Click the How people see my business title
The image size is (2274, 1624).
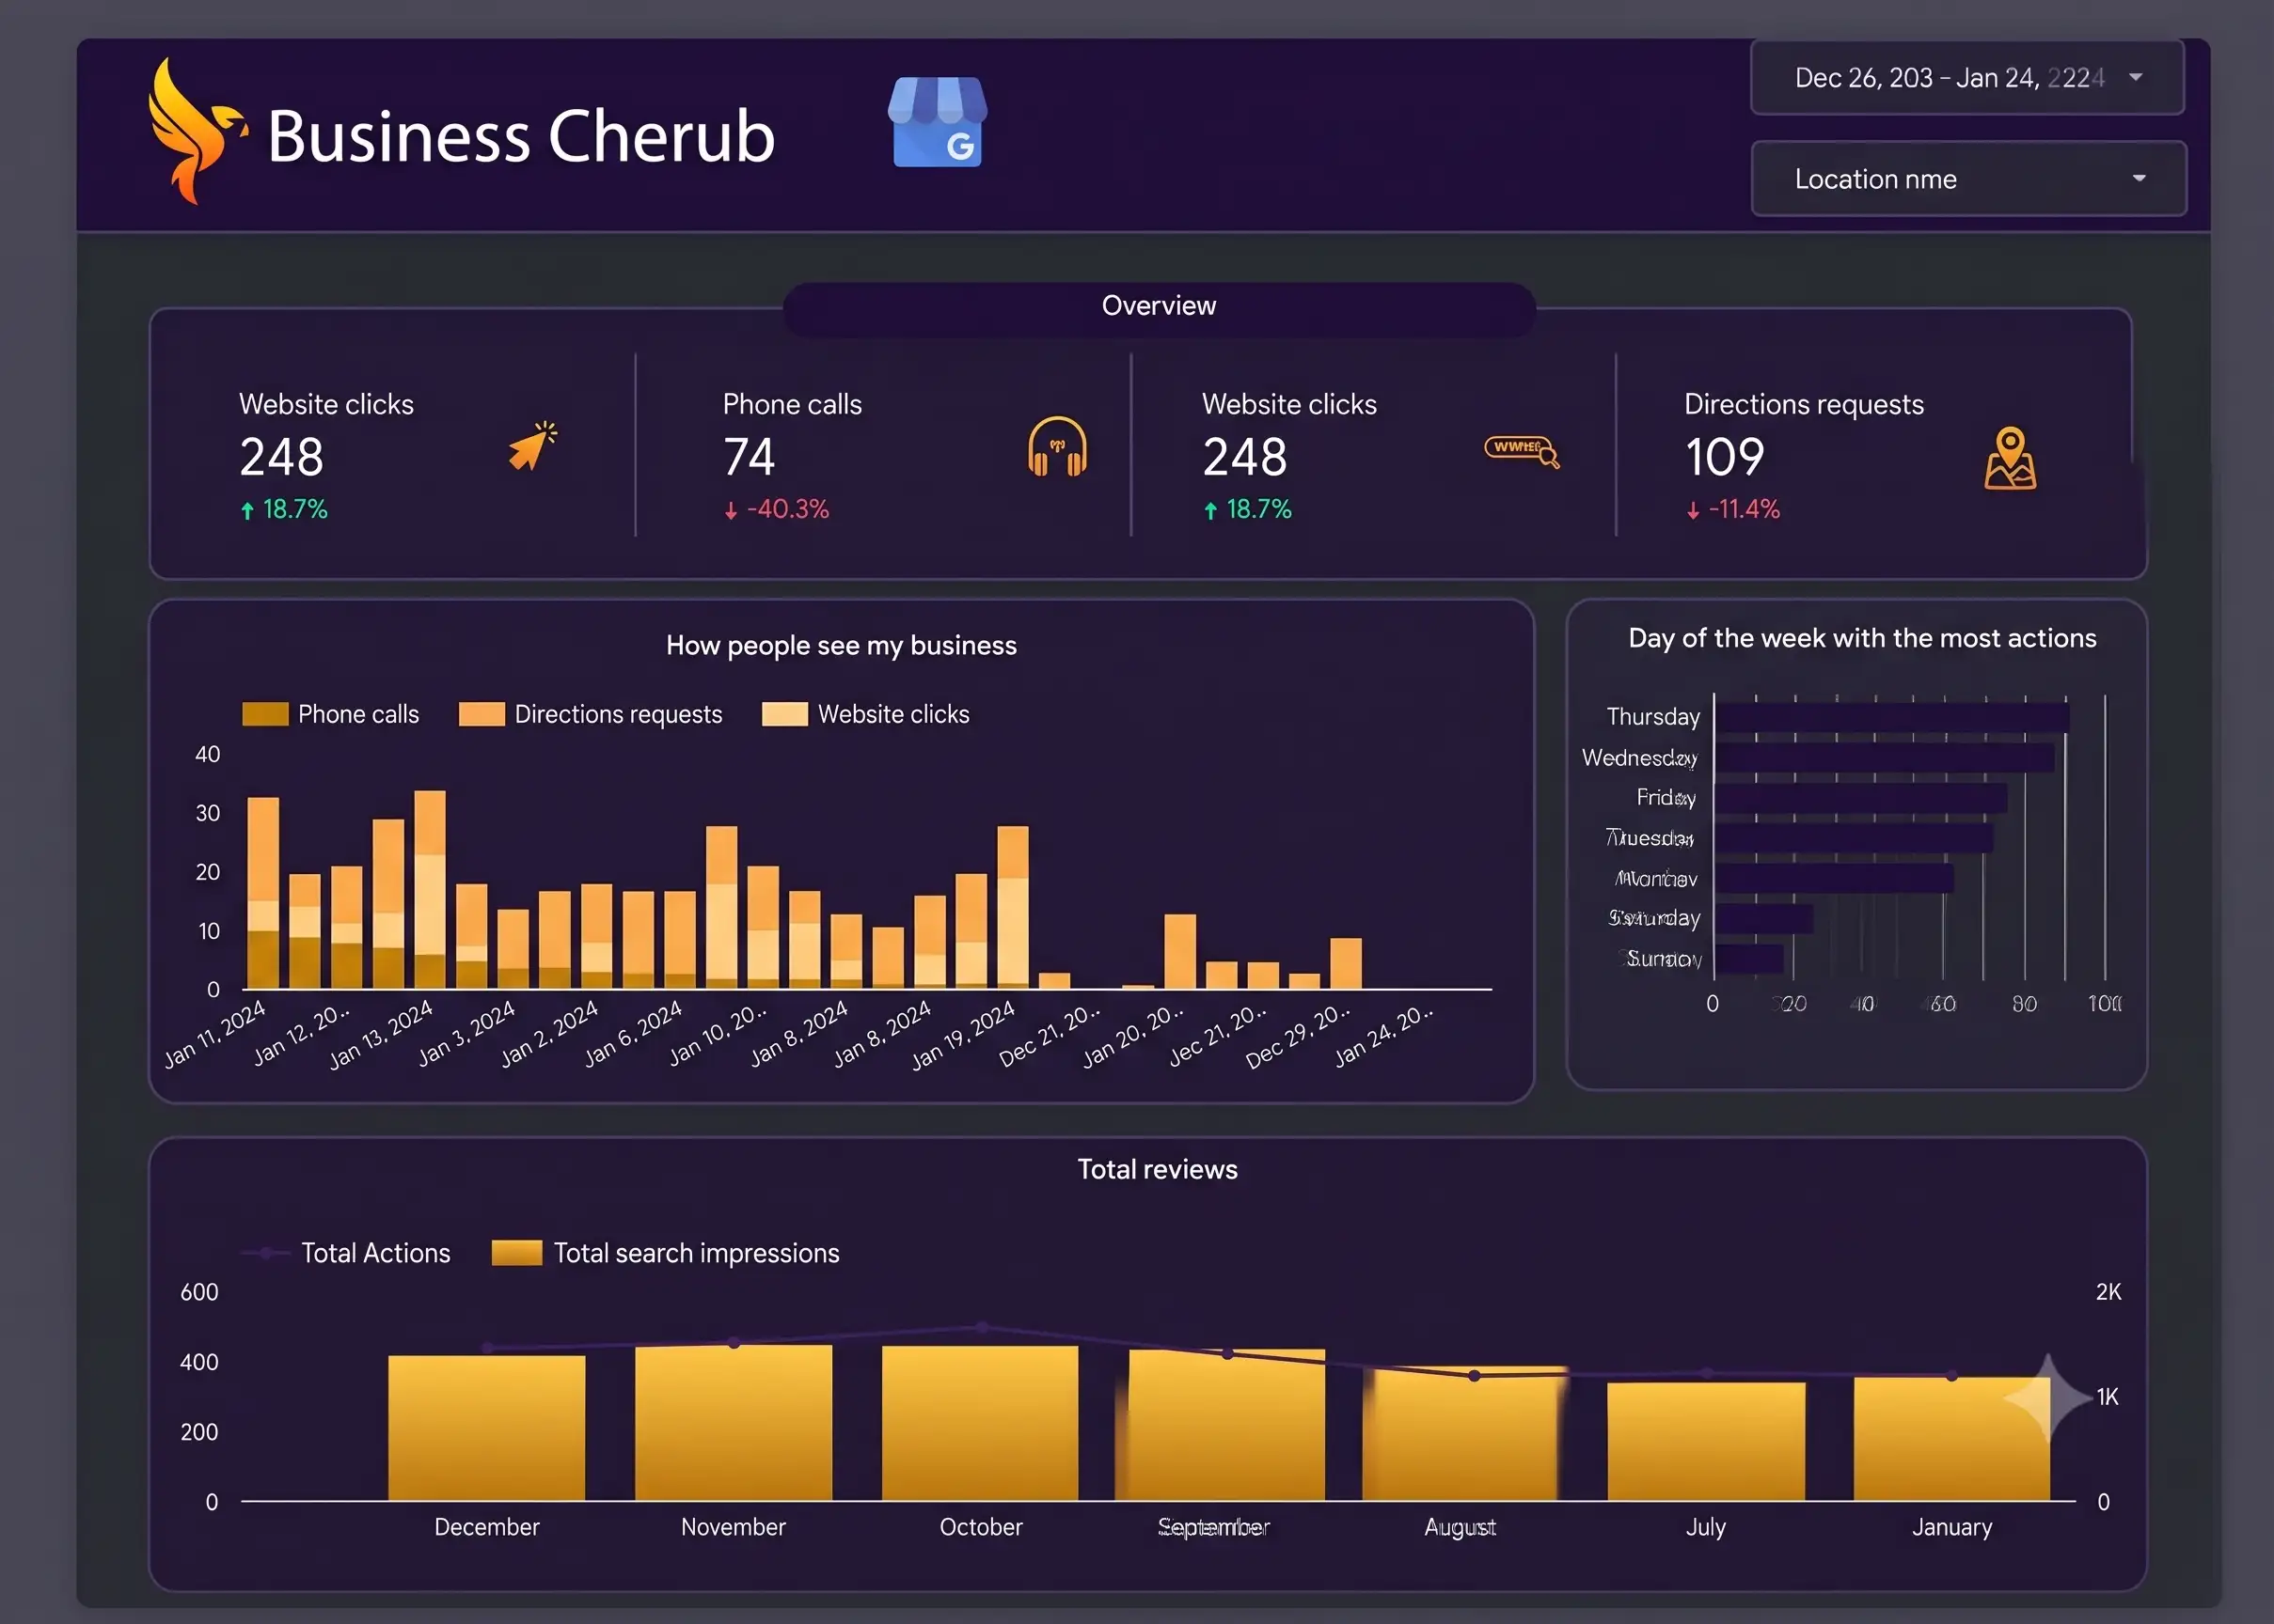pos(842,646)
